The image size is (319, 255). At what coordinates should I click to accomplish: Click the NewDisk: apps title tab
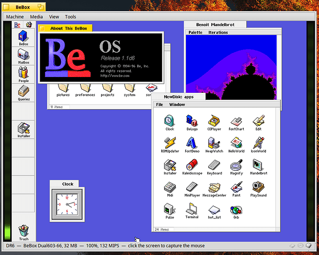click(x=179, y=97)
